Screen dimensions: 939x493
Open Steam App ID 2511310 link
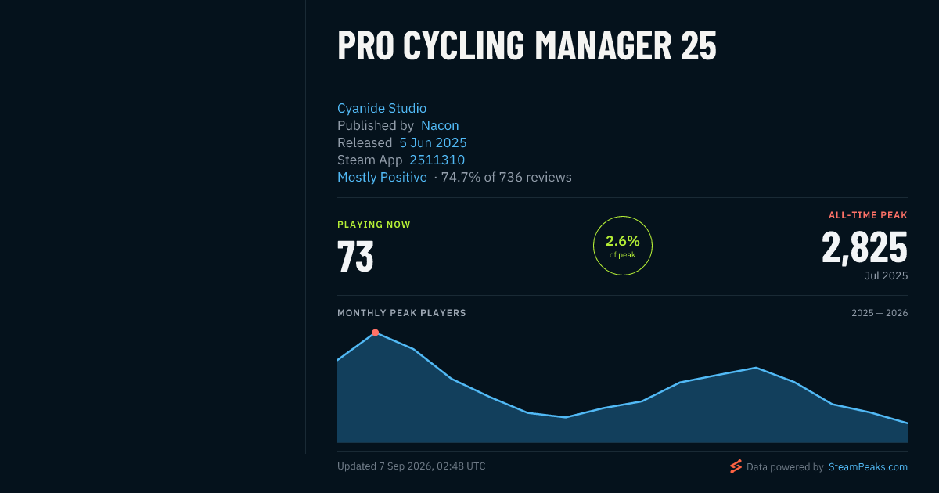coord(437,160)
